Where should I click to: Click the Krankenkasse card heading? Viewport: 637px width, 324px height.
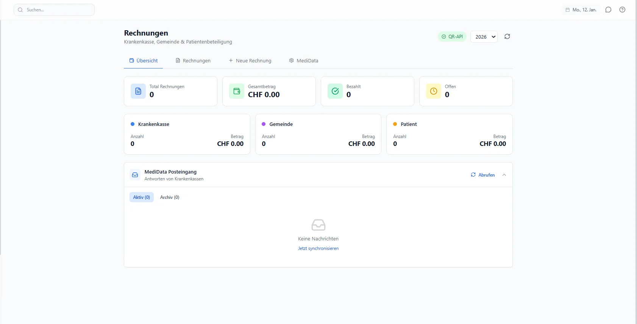(154, 124)
